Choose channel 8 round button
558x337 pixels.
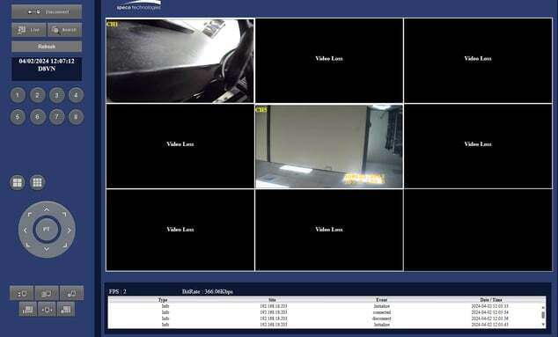[x=76, y=117]
